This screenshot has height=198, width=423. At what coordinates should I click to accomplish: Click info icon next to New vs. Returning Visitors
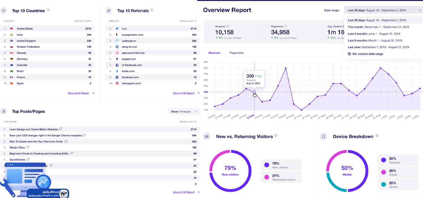point(276,136)
